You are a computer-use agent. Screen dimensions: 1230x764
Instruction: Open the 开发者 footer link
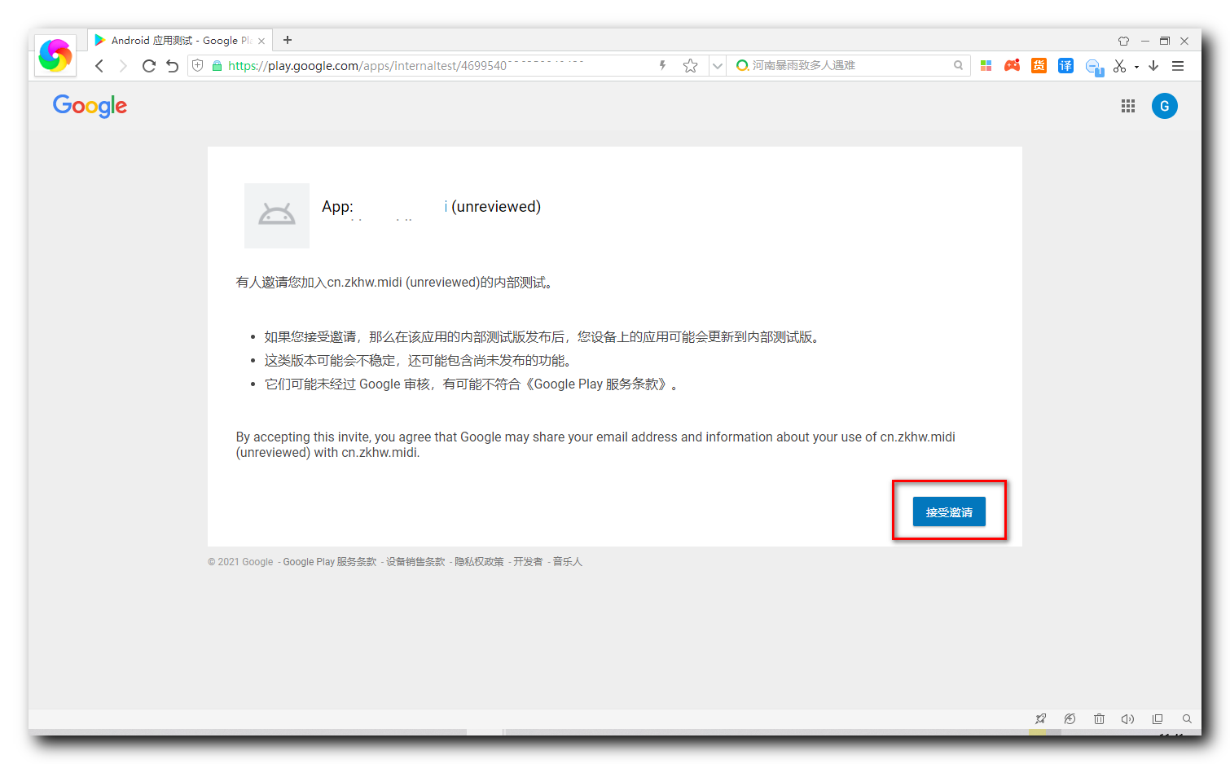click(x=528, y=562)
